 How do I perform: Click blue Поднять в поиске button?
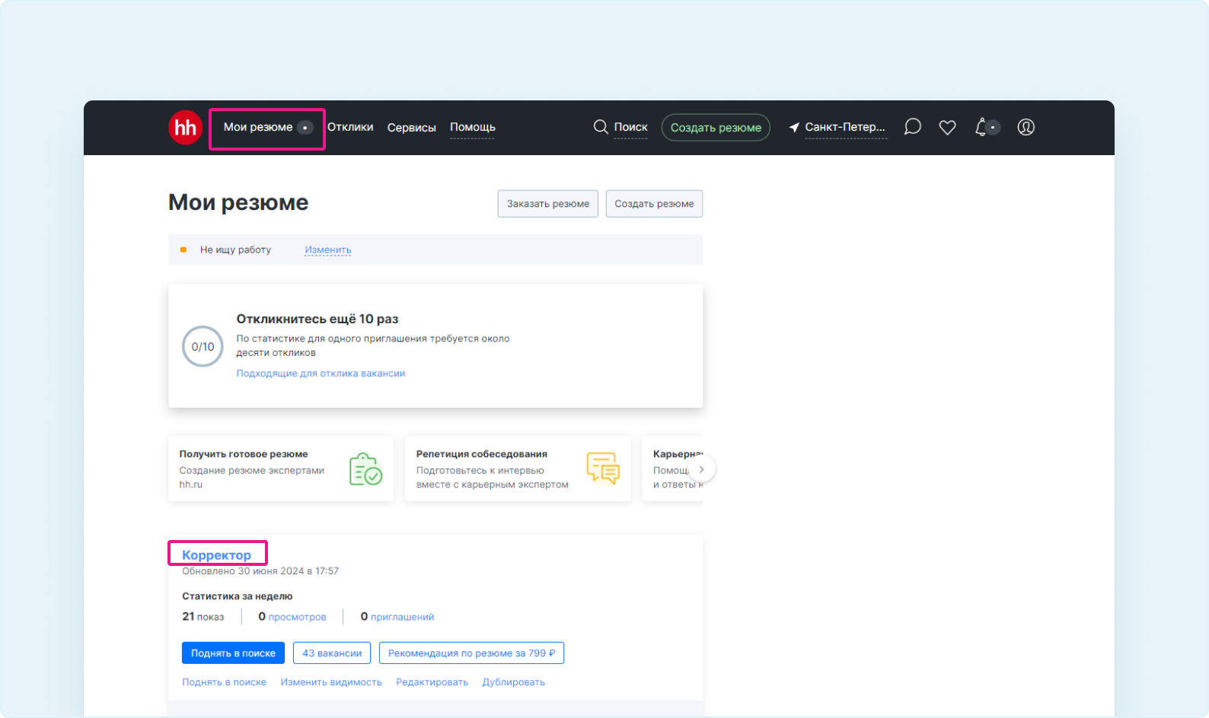(233, 653)
